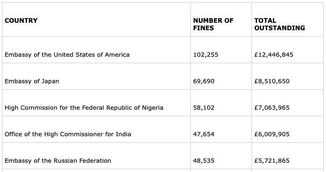This screenshot has height=172, width=326.
Task: Click the £12,446,845 outstanding amount
Action: [274, 55]
